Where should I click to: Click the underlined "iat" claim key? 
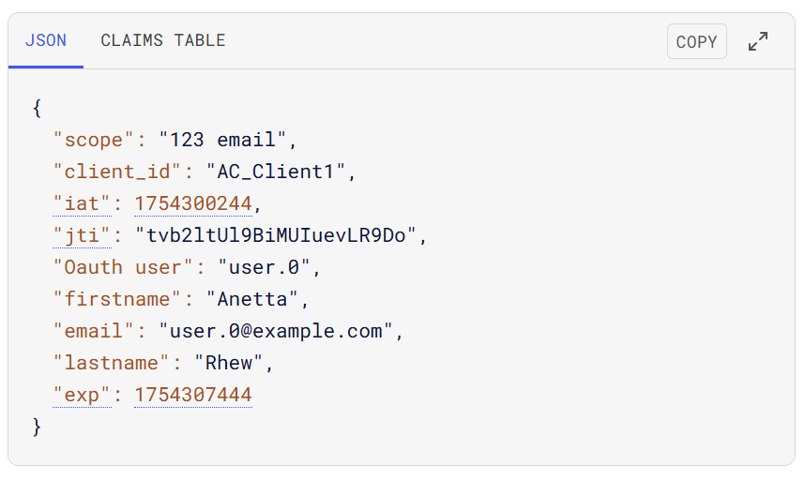pos(83,203)
